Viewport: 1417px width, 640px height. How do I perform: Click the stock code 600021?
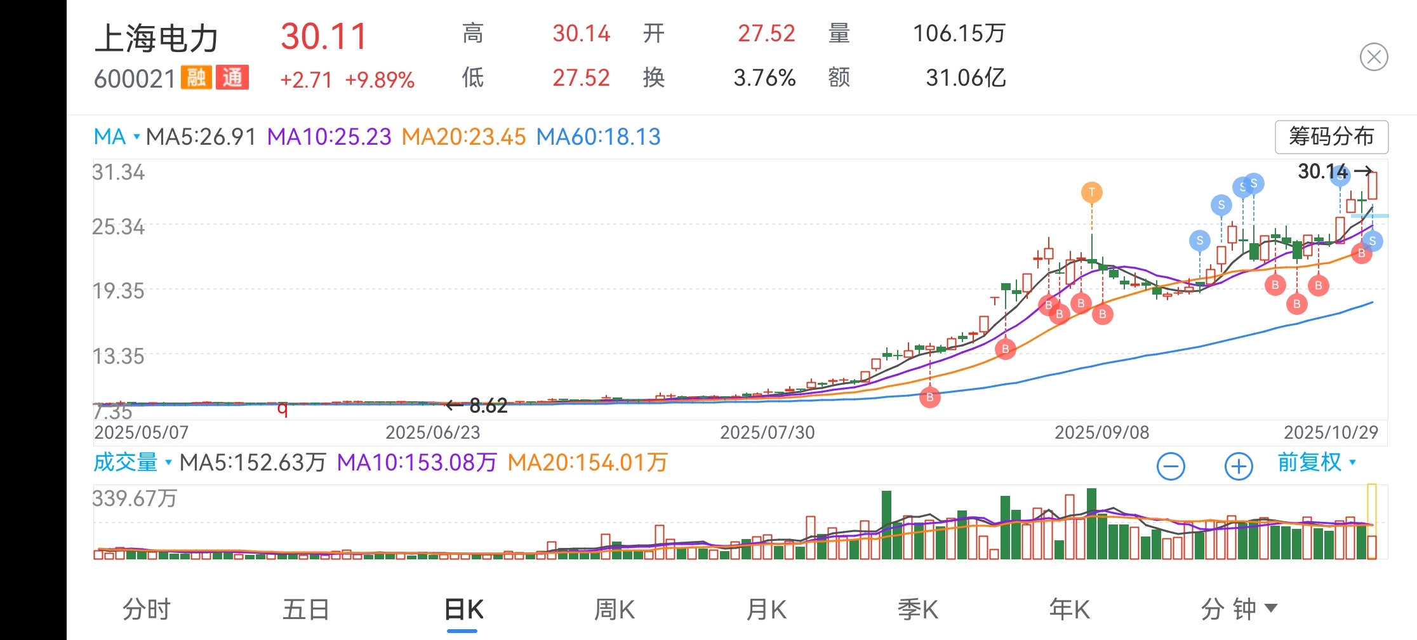coord(135,79)
